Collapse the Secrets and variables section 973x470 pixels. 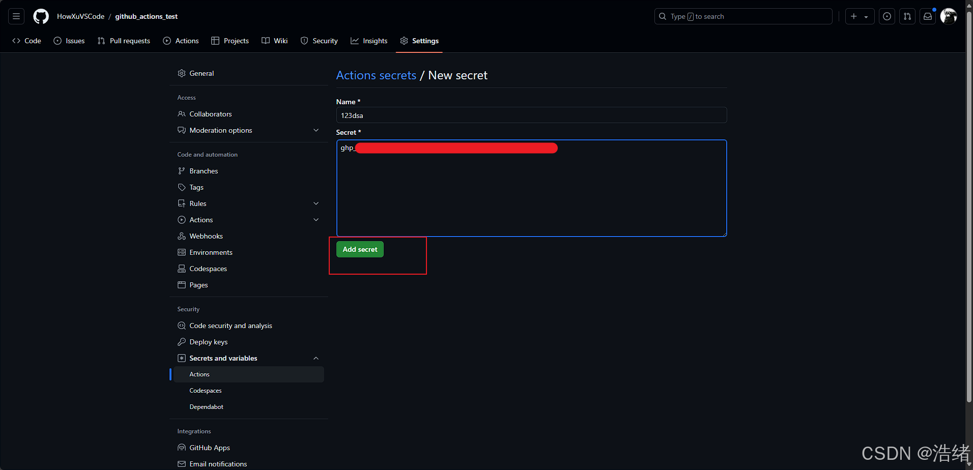(316, 358)
